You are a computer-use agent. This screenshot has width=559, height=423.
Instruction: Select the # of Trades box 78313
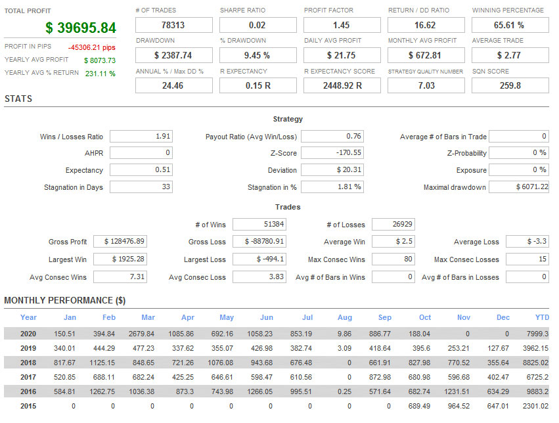tap(174, 26)
